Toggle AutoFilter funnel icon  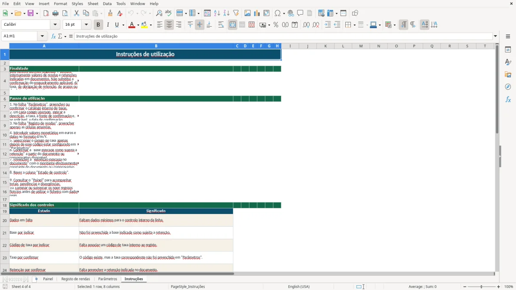236,13
